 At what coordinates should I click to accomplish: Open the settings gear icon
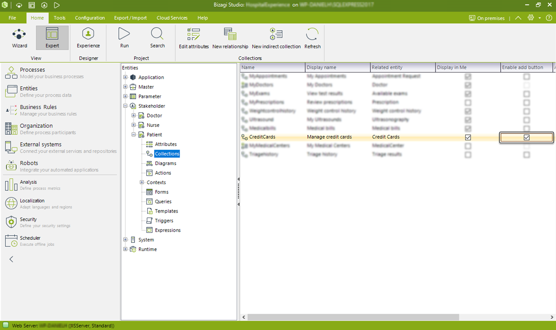531,18
